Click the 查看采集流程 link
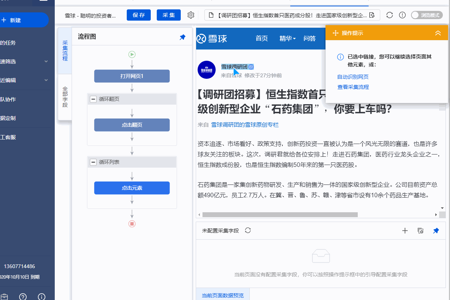 coord(353,87)
